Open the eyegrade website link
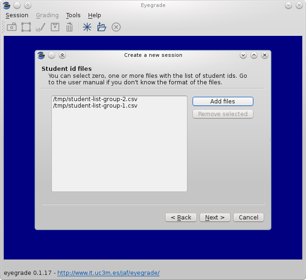306x280 pixels. pyautogui.click(x=109, y=273)
